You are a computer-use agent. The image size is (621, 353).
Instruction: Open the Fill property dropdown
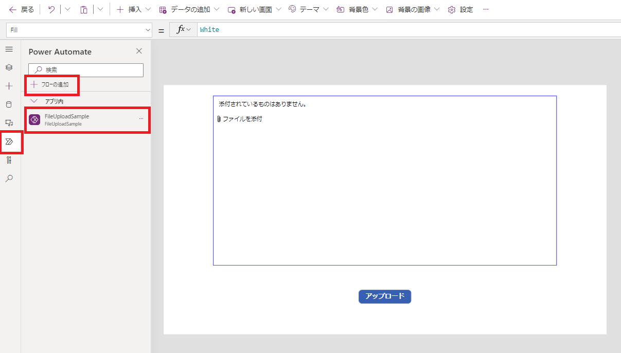(x=80, y=30)
